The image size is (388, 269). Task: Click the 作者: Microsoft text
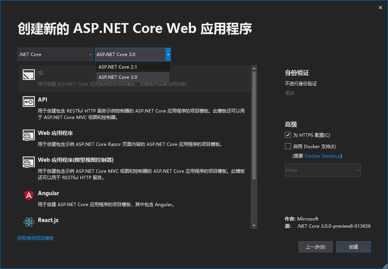(x=302, y=219)
